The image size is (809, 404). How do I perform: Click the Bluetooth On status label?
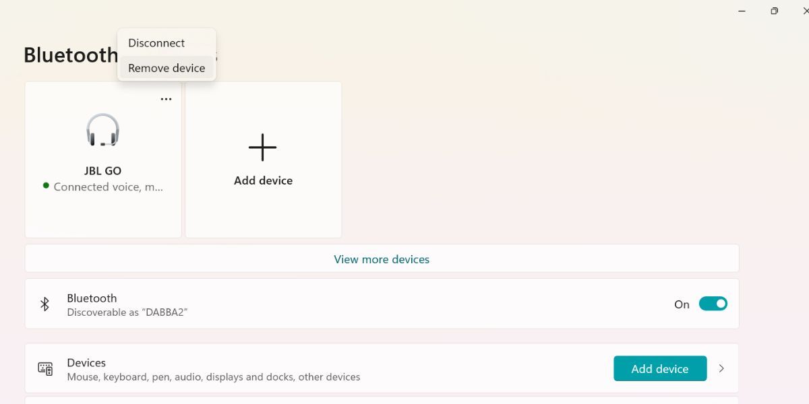tap(682, 304)
